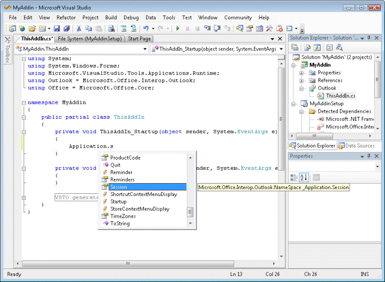This screenshot has width=385, height=282.
Task: Open the Refactor menu
Action: pyautogui.click(x=66, y=17)
